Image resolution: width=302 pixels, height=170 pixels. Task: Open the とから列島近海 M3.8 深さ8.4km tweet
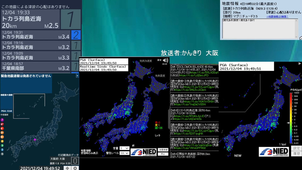[194, 115]
